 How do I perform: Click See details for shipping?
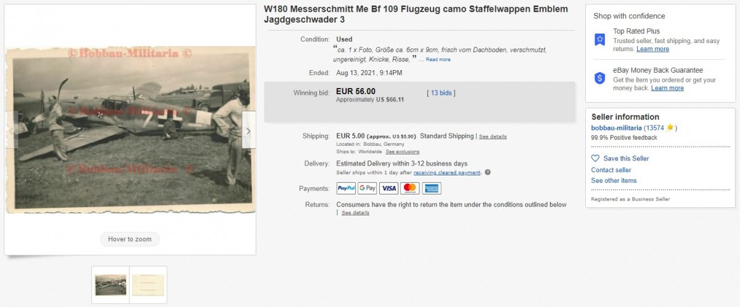tap(493, 137)
